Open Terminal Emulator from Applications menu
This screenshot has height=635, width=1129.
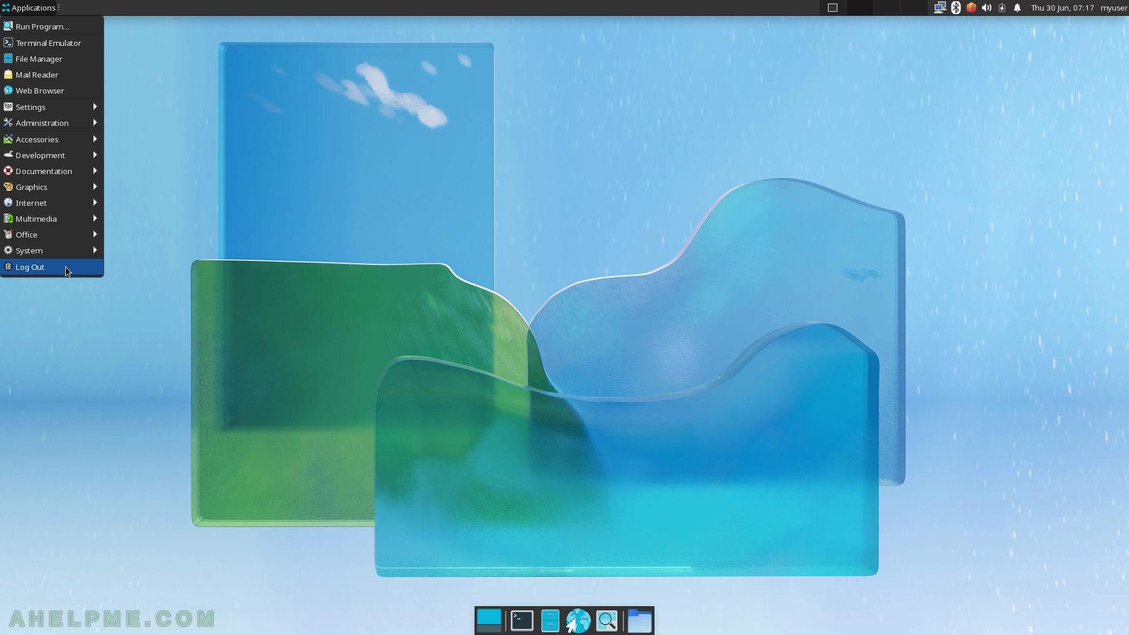click(x=52, y=43)
